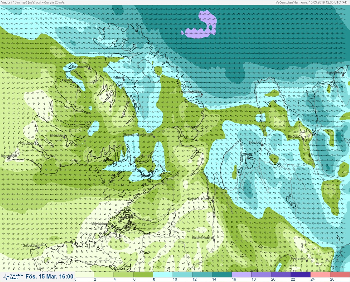Click the Steingrímsfjarðarheiði station label
The height and width of the screenshot is (282, 350).
click(x=138, y=135)
